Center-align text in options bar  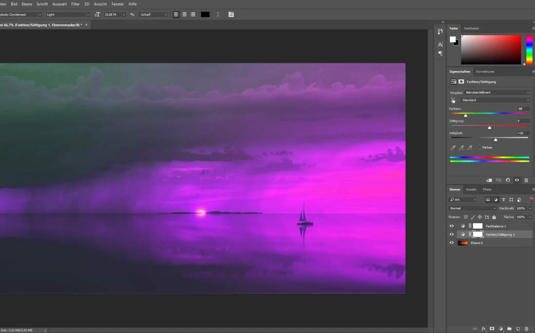coord(184,15)
